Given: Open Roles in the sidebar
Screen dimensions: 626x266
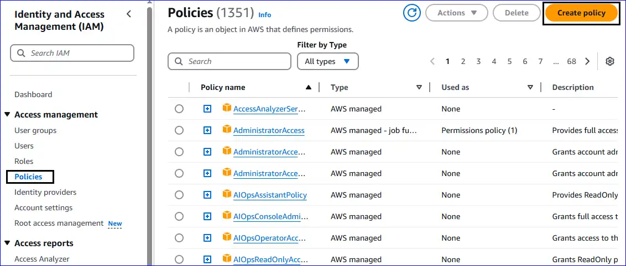Looking at the screenshot, I should coord(24,161).
